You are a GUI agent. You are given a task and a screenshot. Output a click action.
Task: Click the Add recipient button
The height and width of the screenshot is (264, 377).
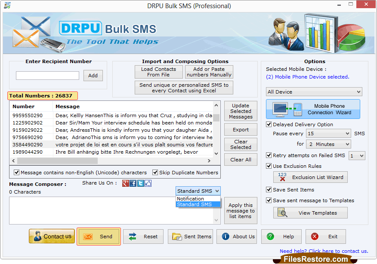coord(93,76)
